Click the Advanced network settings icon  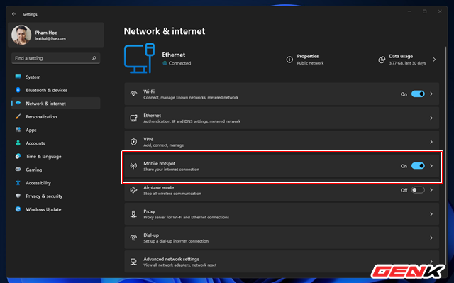(133, 262)
